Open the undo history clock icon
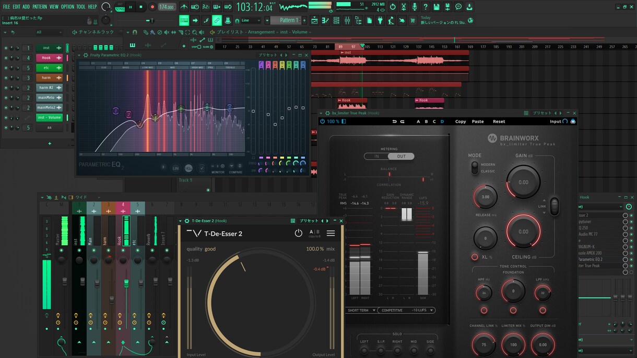Image resolution: width=637 pixels, height=358 pixels. (x=392, y=7)
